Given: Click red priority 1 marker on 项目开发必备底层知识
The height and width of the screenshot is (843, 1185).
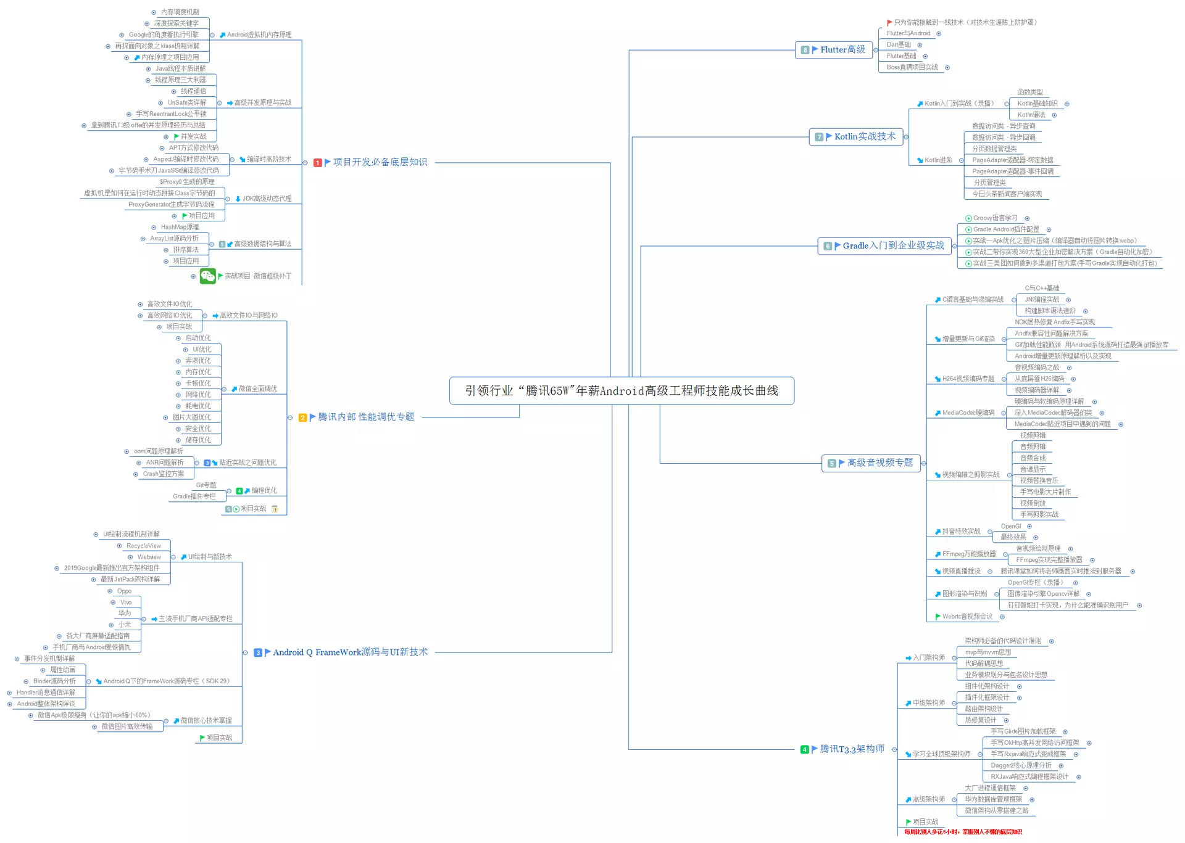Looking at the screenshot, I should click(x=317, y=163).
